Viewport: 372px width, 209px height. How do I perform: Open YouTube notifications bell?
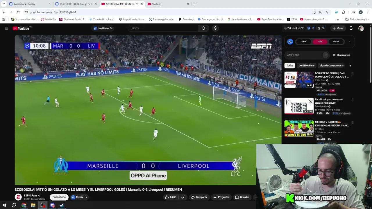coord(351,28)
